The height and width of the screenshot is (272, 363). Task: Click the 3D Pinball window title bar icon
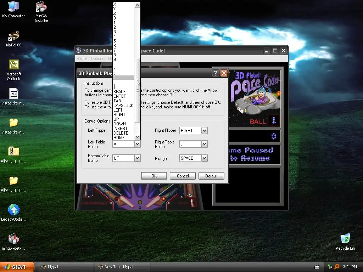tap(79, 50)
